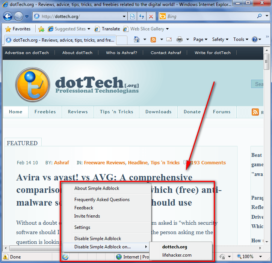The width and height of the screenshot is (272, 263).
Task: Click the Home toolbar icon
Action: click(137, 39)
